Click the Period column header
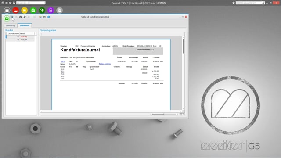Viewport: 281px width, 158px height. coord(27,34)
